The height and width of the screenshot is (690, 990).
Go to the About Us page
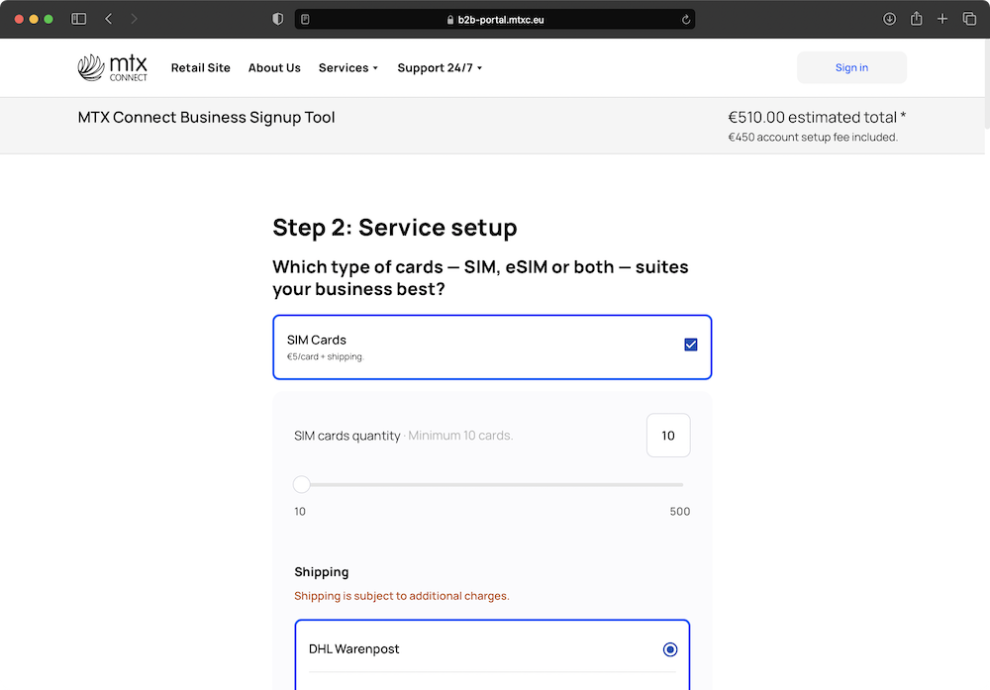274,67
